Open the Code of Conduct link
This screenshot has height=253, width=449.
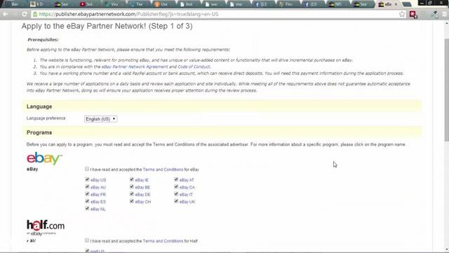194,67
